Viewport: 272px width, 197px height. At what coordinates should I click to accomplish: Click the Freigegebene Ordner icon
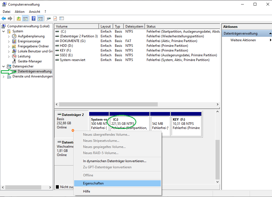point(14,46)
